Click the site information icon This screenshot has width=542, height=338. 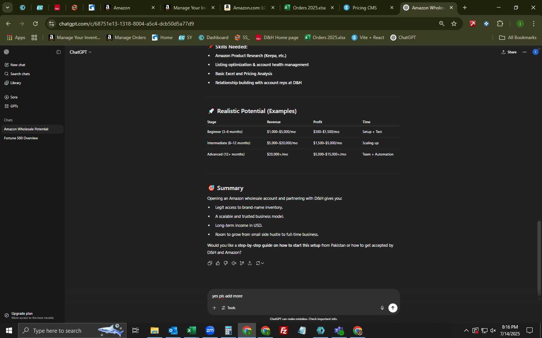click(52, 24)
